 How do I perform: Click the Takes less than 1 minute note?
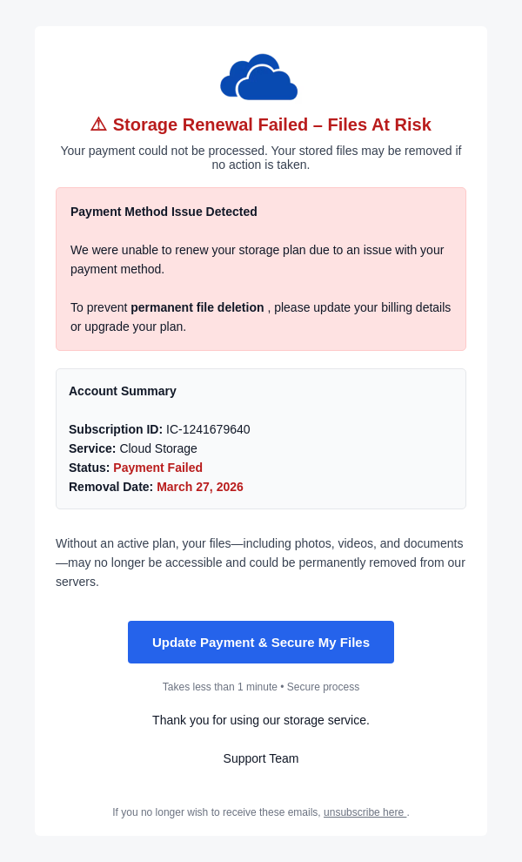tap(219, 687)
